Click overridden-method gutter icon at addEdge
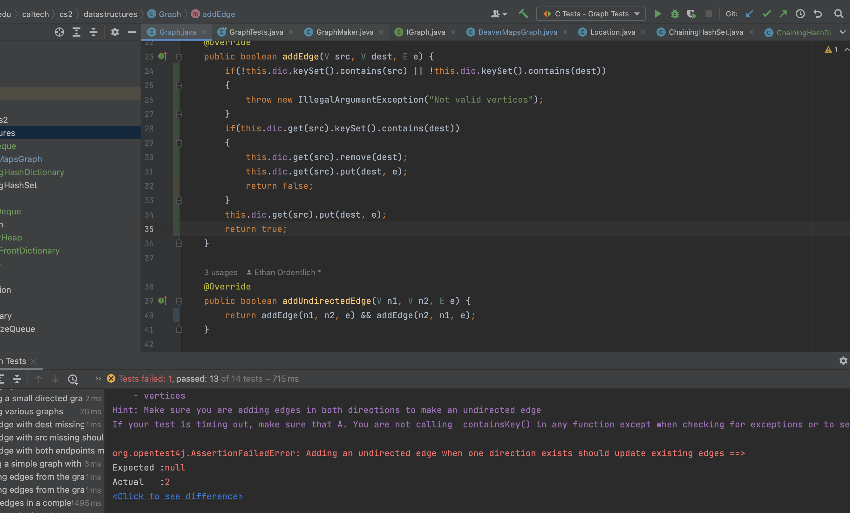This screenshot has width=850, height=513. click(162, 56)
